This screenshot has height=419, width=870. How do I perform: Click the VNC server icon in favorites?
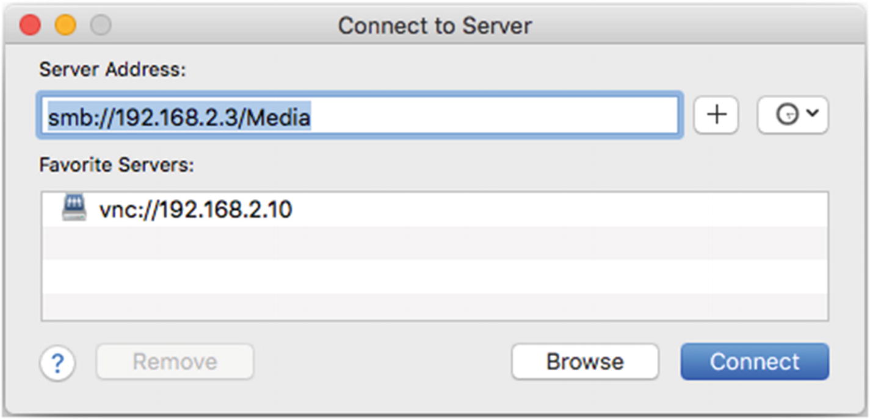74,210
